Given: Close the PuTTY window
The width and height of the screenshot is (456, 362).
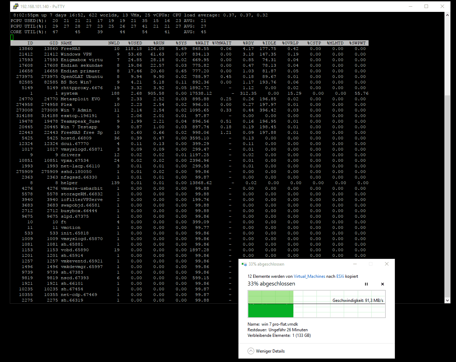Looking at the screenshot, I should point(442,6).
